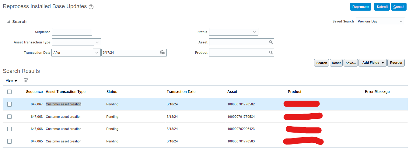Select asset number 100000701770583

pos(241,141)
